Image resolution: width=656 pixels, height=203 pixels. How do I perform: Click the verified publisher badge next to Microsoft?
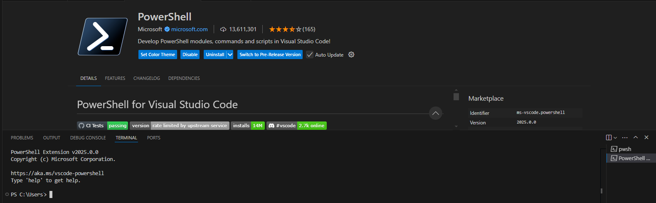pos(167,29)
